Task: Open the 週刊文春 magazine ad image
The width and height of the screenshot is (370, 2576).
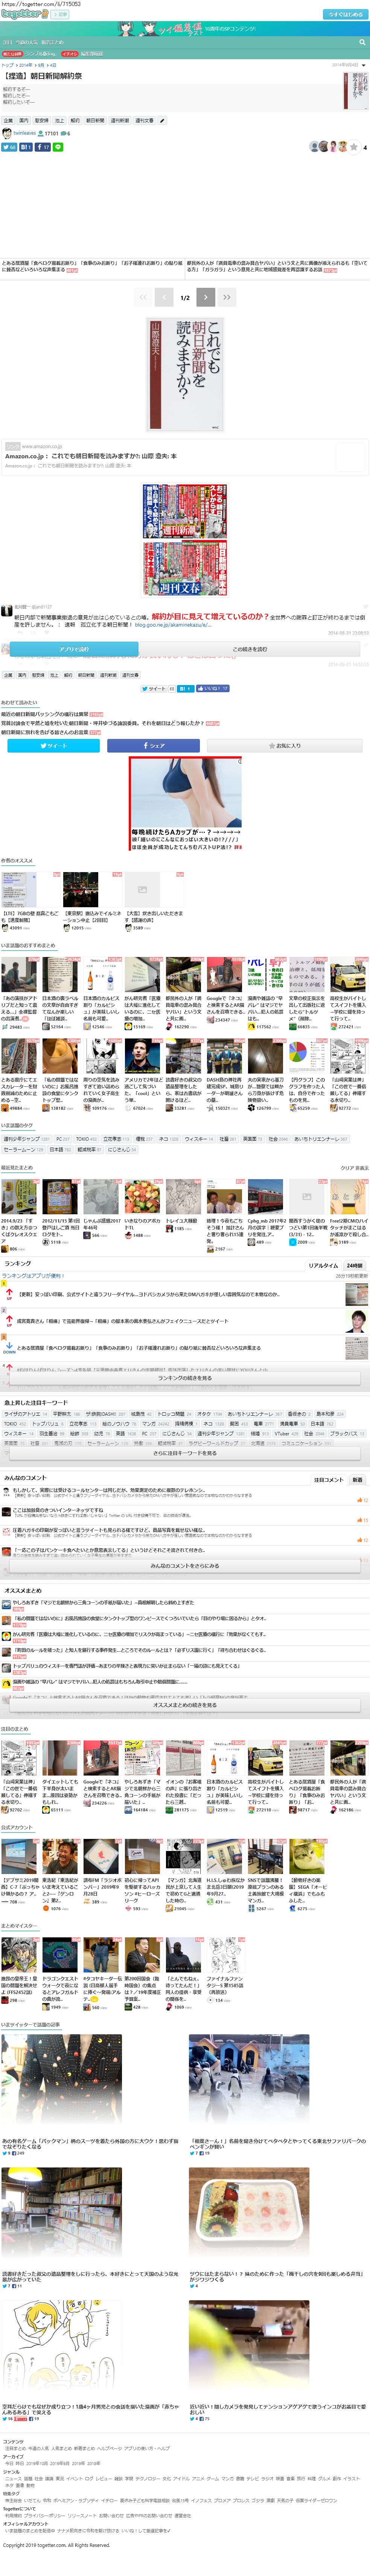Action: [x=184, y=569]
